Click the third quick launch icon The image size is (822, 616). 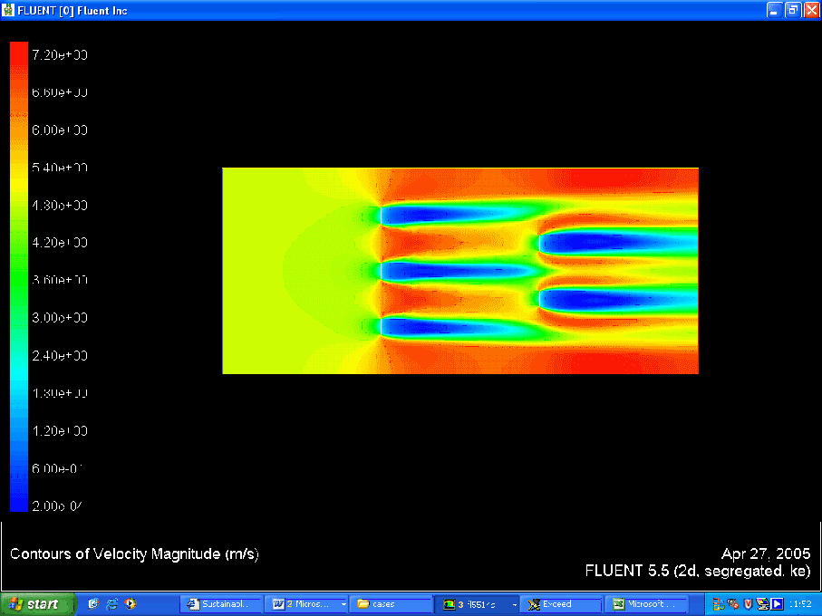click(x=131, y=604)
